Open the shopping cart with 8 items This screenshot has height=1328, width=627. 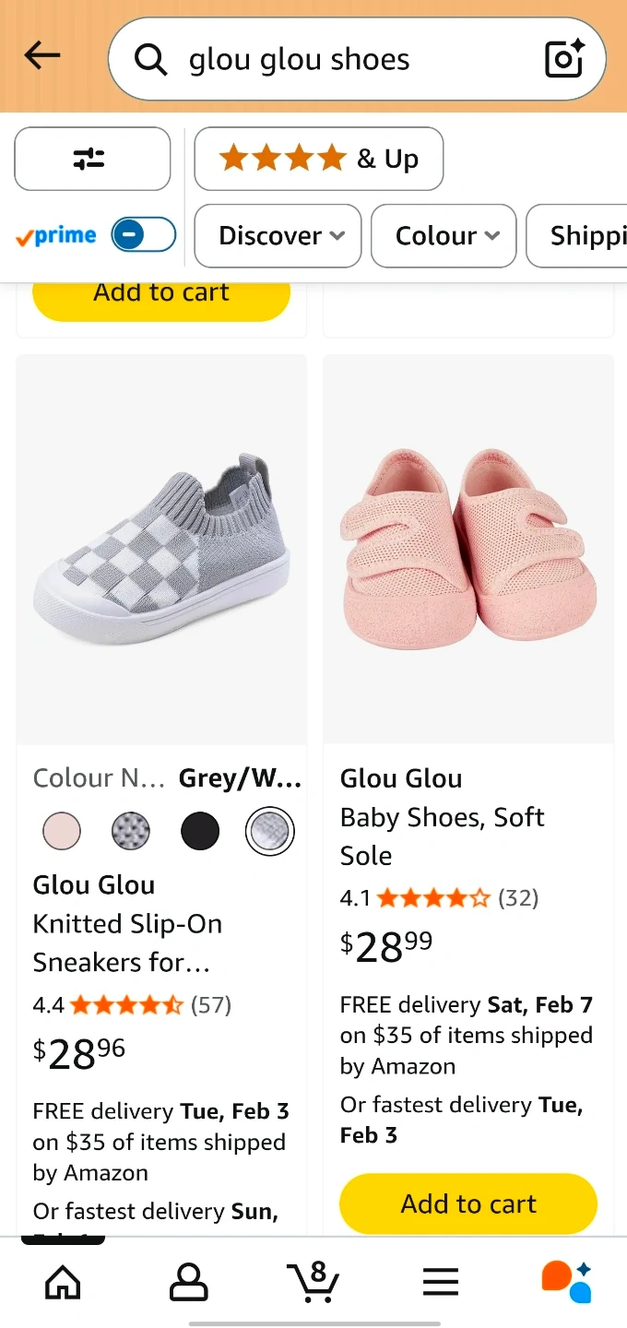tap(313, 1280)
